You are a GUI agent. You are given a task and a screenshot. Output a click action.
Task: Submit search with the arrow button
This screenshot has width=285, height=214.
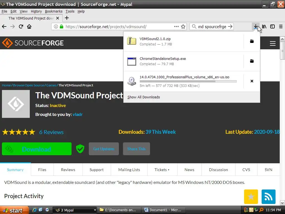pos(230,26)
